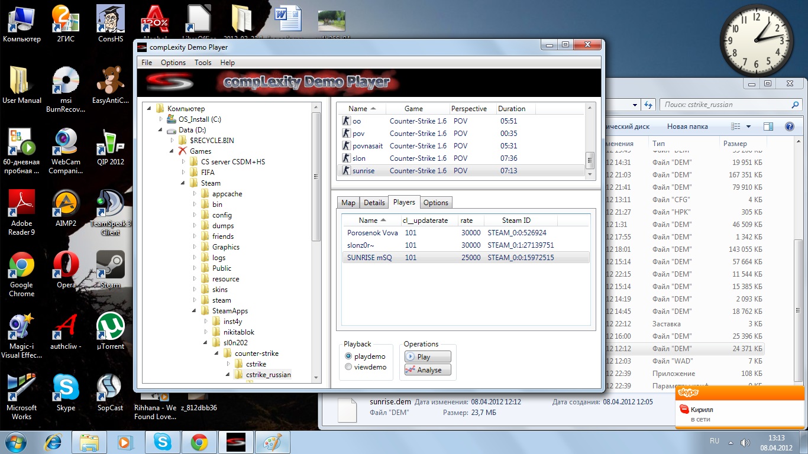Open the Paint taskbar icon
The height and width of the screenshot is (454, 808).
pyautogui.click(x=272, y=442)
